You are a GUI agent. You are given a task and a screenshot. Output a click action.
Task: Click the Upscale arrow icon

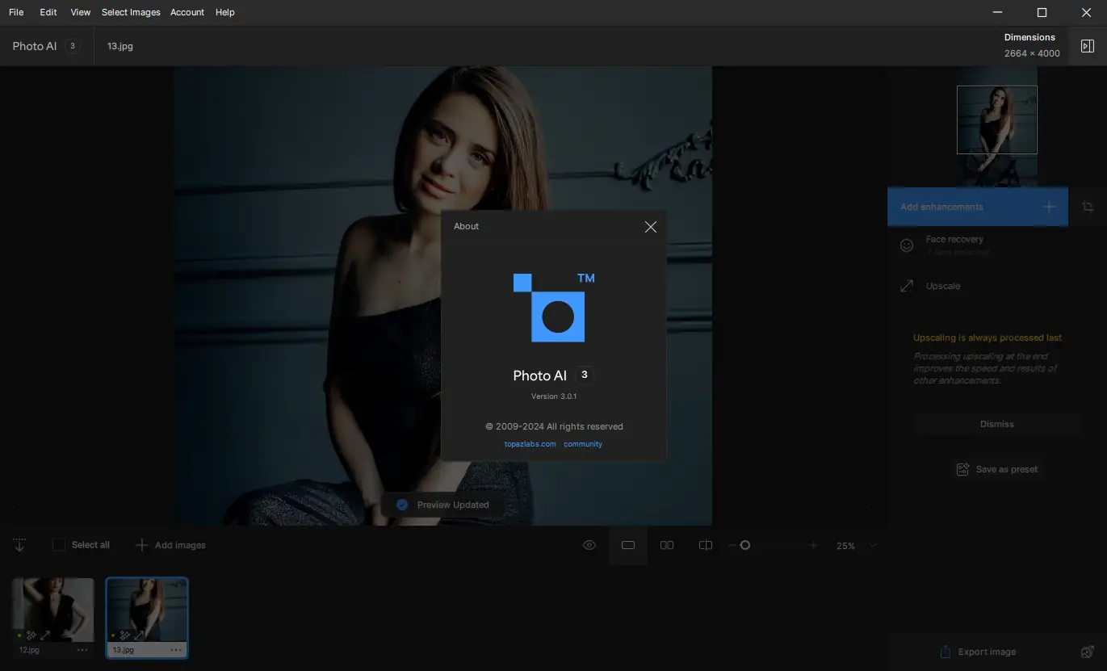coord(907,286)
